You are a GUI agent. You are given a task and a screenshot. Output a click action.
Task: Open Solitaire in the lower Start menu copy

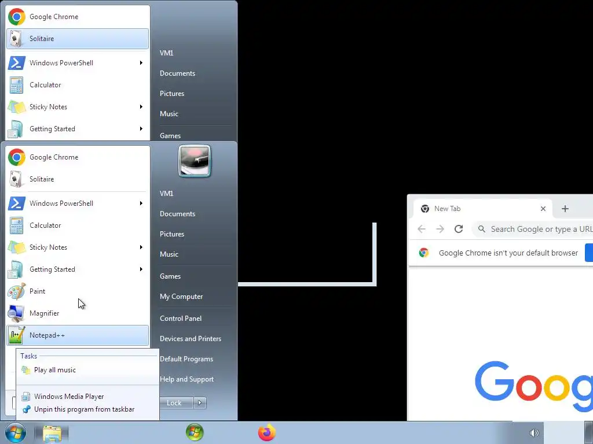[78, 179]
